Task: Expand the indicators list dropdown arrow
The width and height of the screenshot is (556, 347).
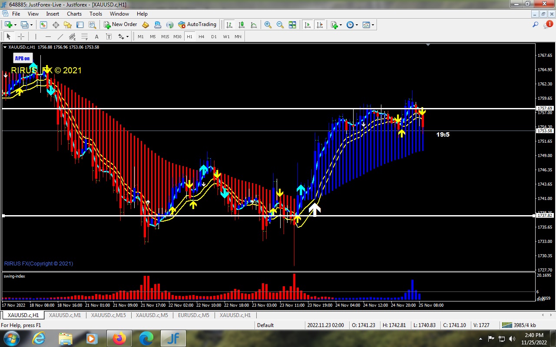Action: tap(341, 25)
